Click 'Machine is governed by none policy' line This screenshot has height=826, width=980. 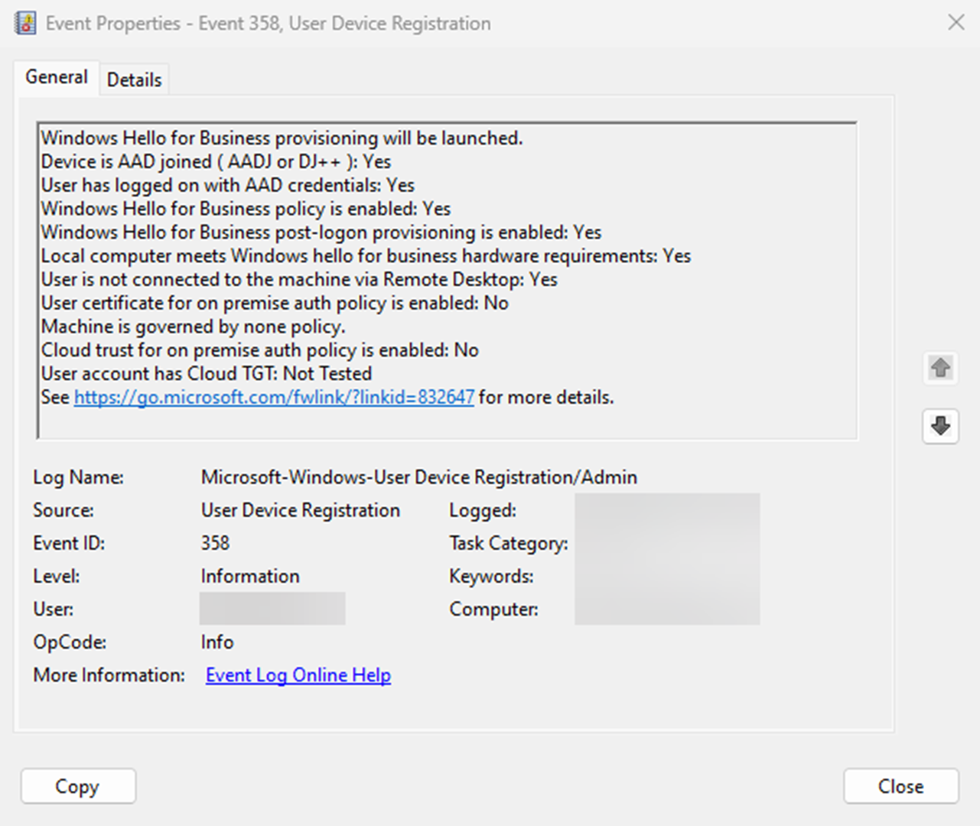(193, 327)
